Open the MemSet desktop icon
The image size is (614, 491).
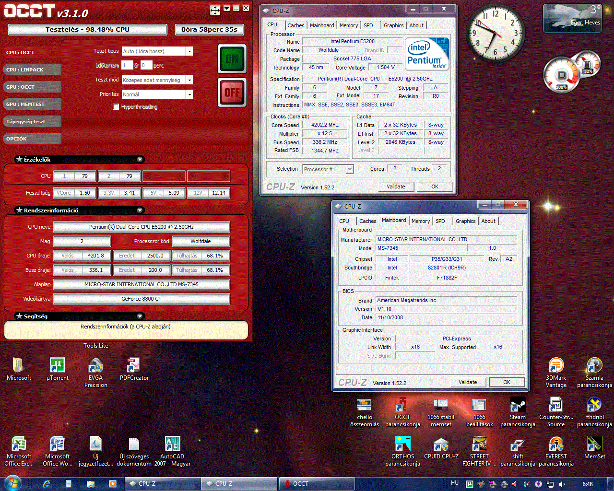(594, 448)
